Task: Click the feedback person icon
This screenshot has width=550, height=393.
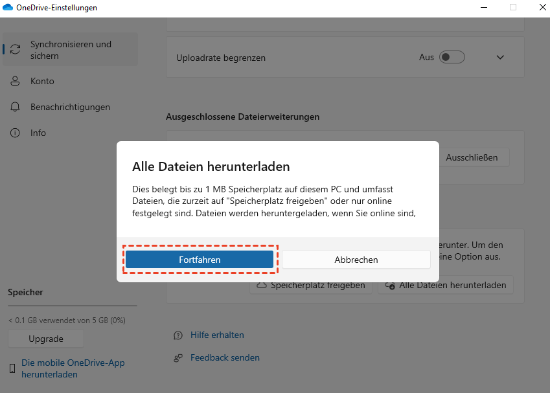Action: pos(178,358)
